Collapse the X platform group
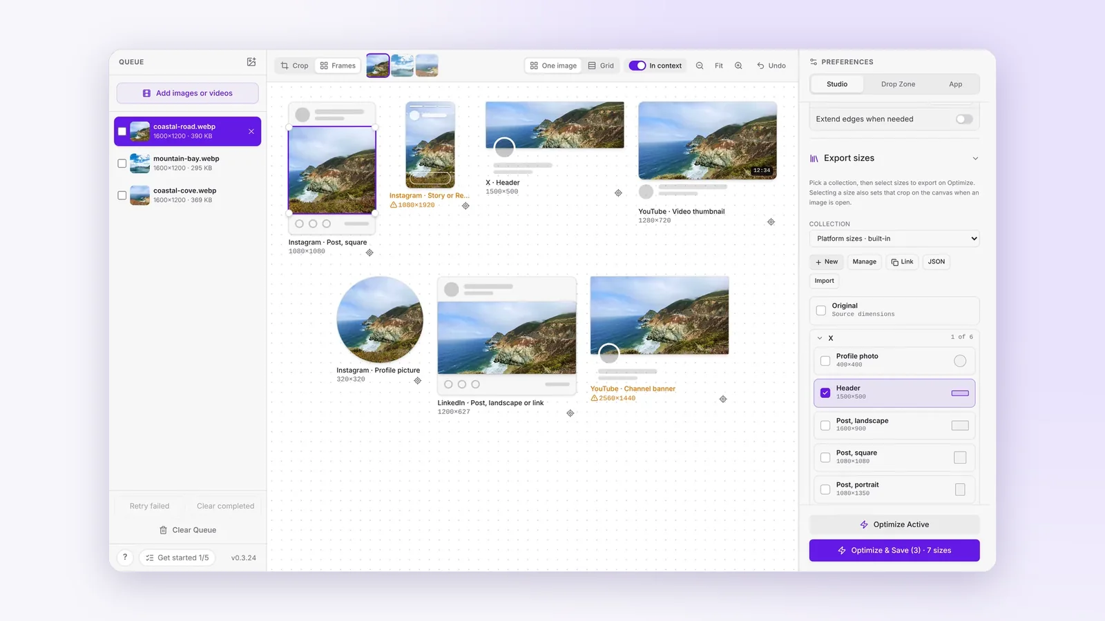 [820, 338]
